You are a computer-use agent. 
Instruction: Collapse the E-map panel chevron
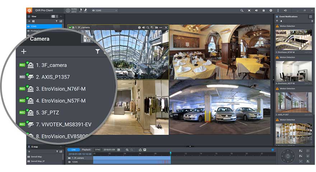61,147
